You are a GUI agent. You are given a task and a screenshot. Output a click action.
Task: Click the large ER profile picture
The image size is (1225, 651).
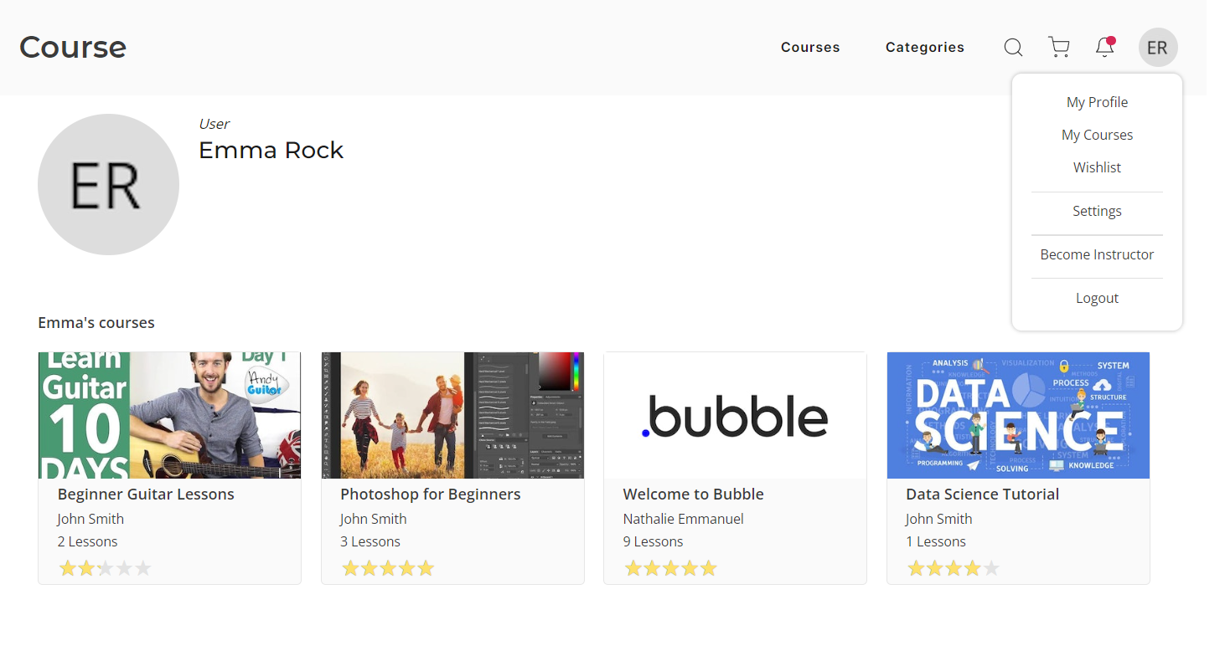pos(108,184)
